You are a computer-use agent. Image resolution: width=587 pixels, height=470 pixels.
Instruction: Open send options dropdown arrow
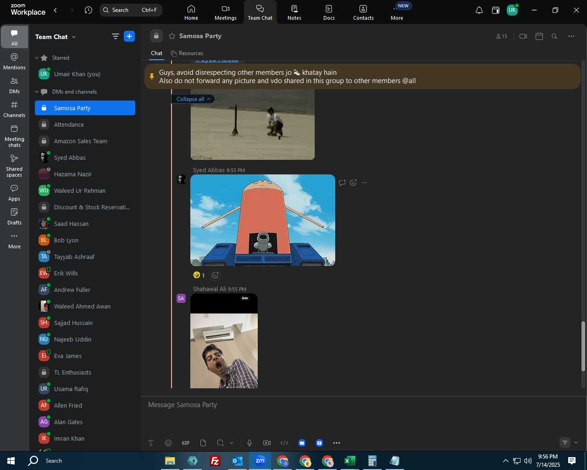pyautogui.click(x=576, y=443)
